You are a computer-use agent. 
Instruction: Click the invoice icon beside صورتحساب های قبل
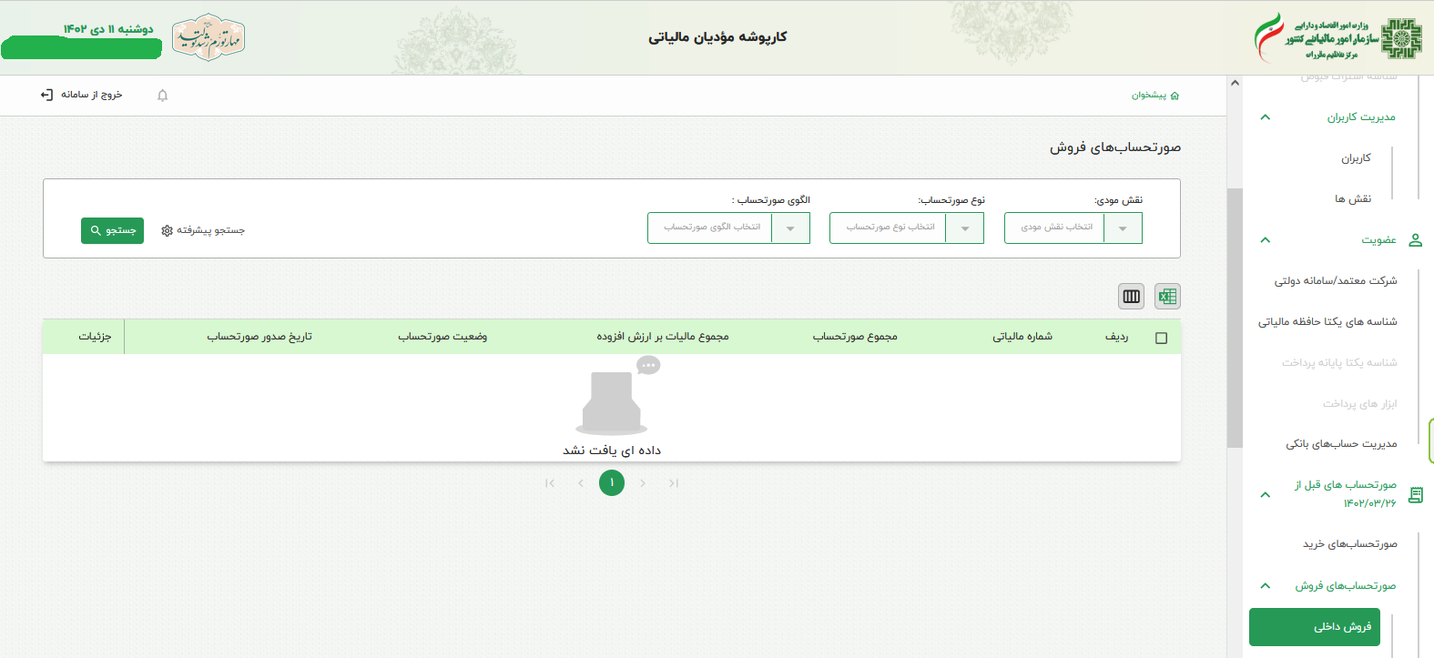(1415, 495)
